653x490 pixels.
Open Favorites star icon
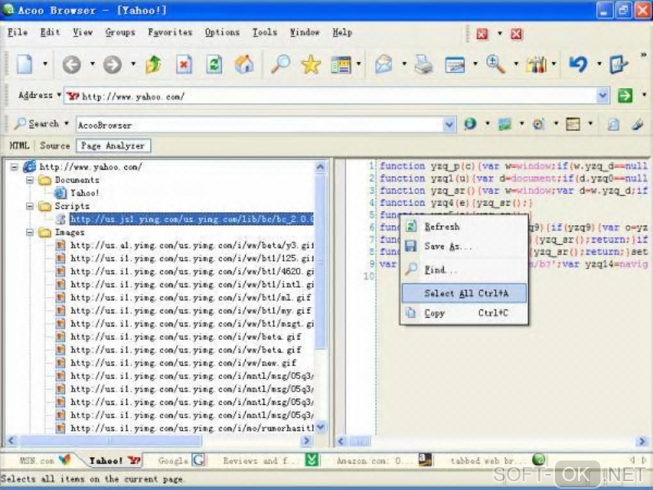point(311,65)
